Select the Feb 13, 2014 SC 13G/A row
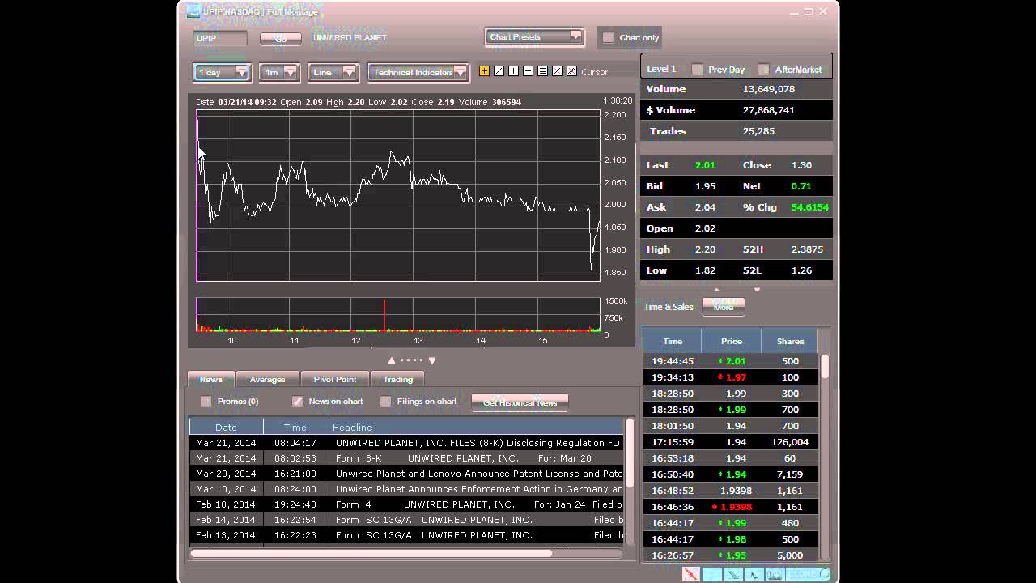The image size is (1036, 583). [x=406, y=535]
